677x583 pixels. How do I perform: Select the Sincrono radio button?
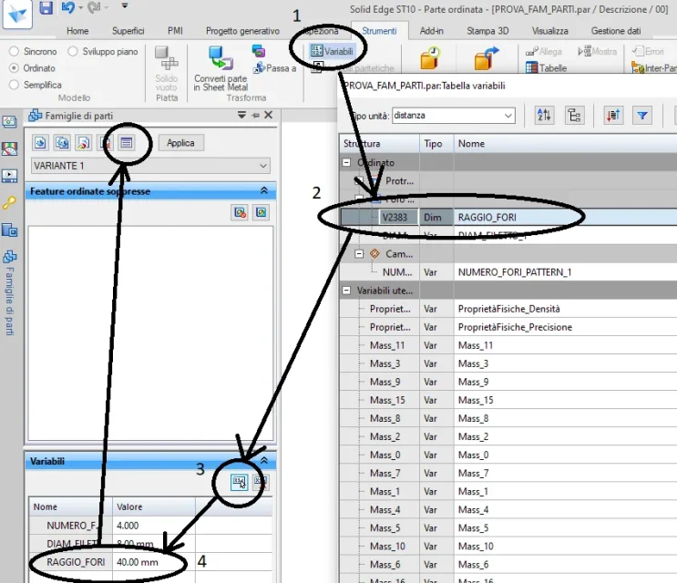[14, 52]
